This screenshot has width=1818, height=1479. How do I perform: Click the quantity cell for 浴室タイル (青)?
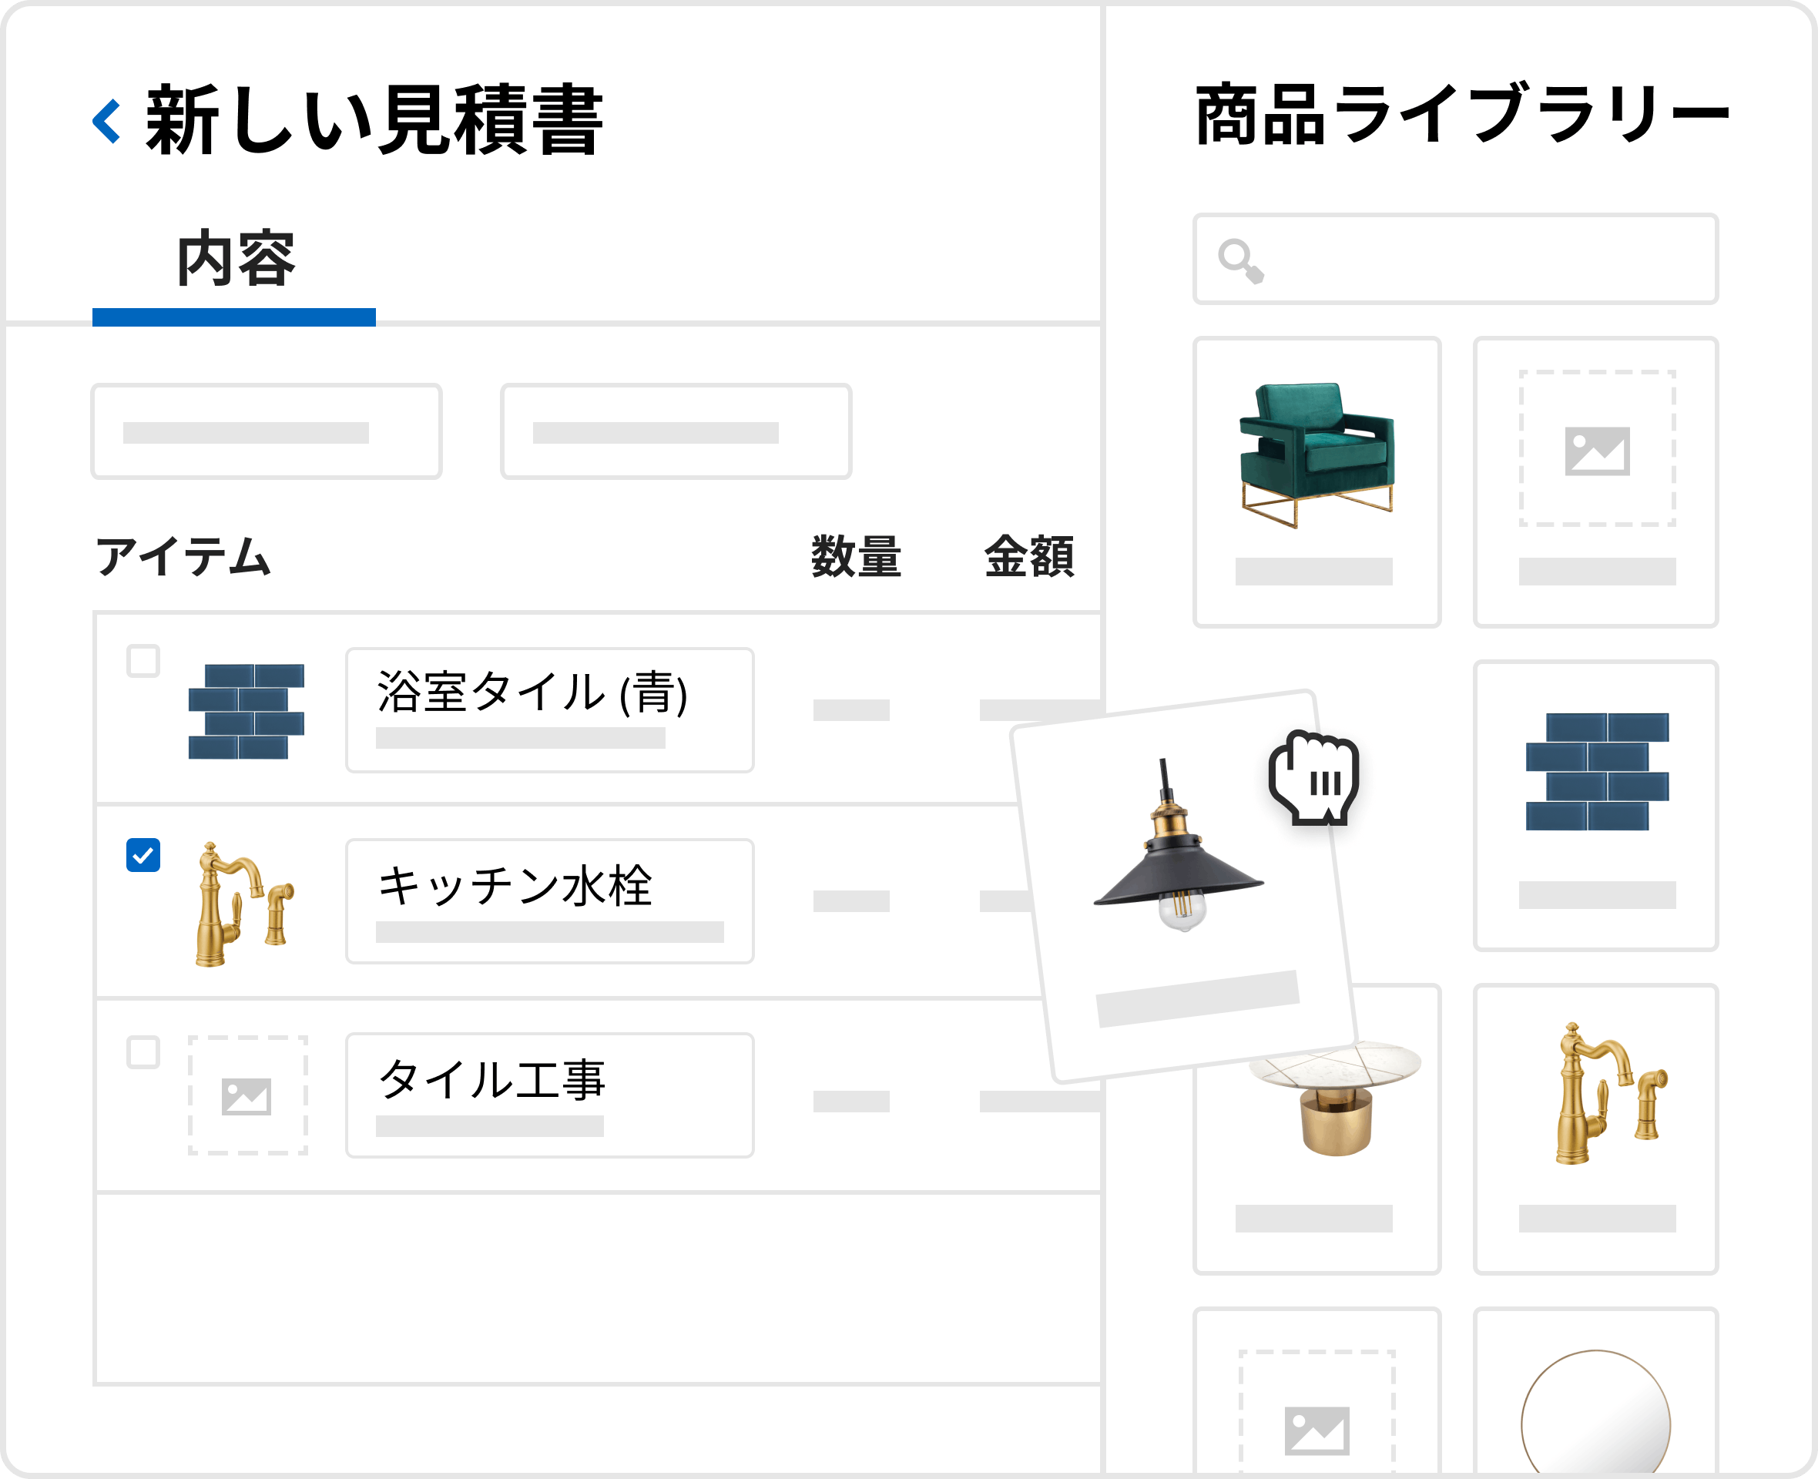(x=851, y=709)
